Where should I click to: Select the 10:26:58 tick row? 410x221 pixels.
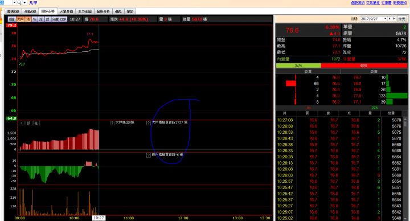339,126
